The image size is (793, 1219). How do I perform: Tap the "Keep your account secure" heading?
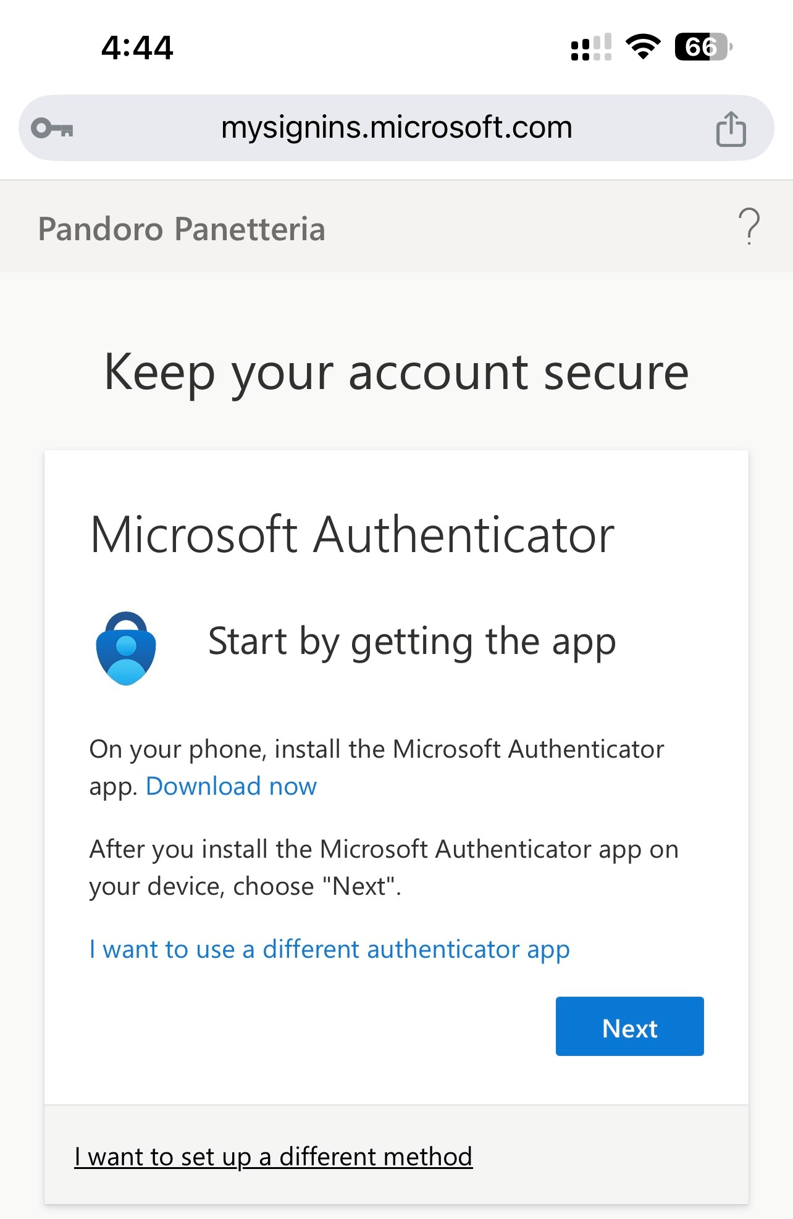point(396,372)
